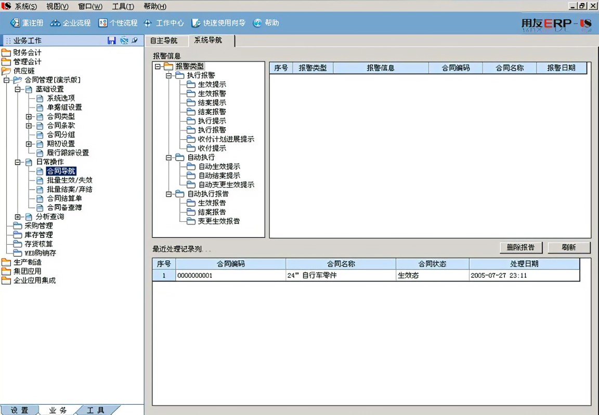
Task: Select 自动变更生效提示 alarm type
Action: pyautogui.click(x=226, y=184)
